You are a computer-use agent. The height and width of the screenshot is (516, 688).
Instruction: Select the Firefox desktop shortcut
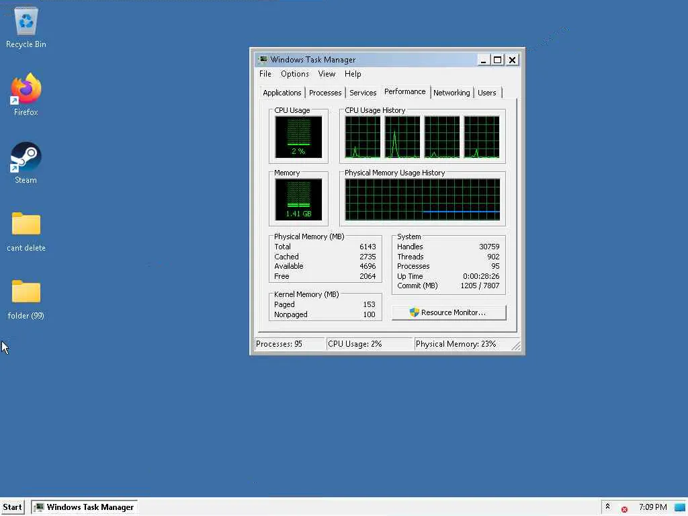pos(26,95)
